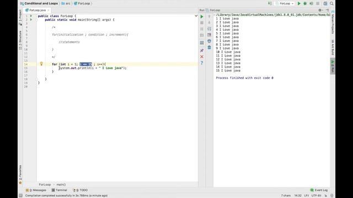The height and width of the screenshot is (198, 353).
Task: Open the Terminal tool window
Action: pos(59,190)
